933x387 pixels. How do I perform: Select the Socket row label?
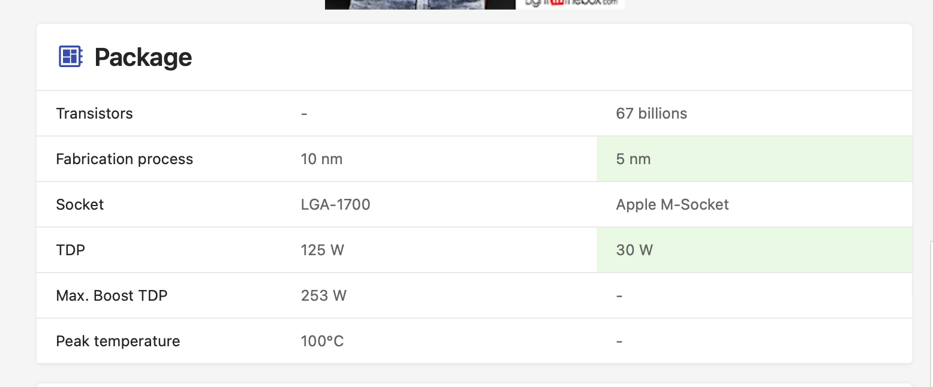[80, 204]
